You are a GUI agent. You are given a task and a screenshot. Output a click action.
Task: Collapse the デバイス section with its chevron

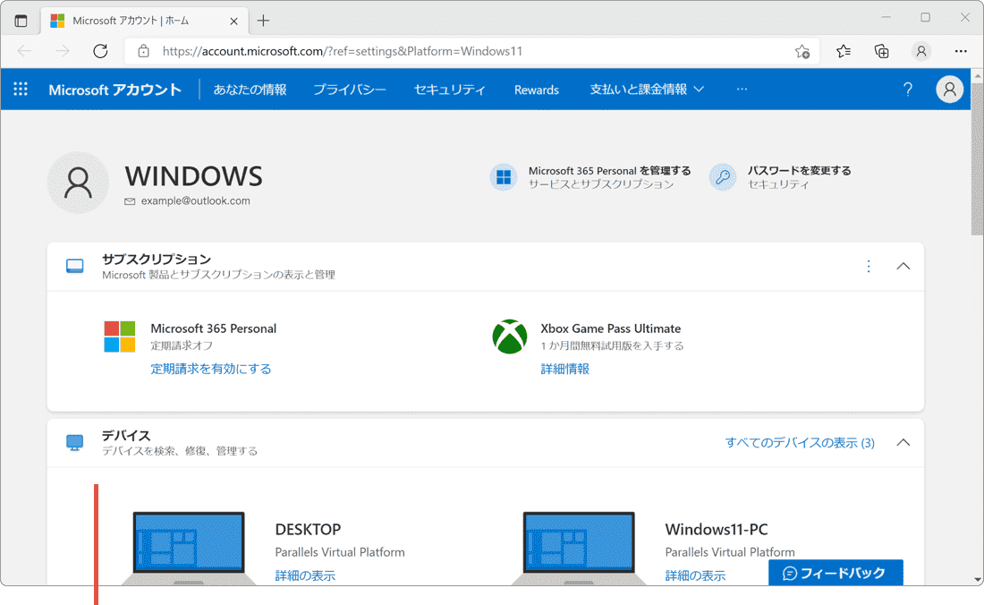click(x=903, y=442)
